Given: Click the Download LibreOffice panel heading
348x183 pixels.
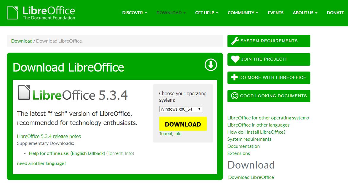Looking at the screenshot, I should pos(68,67).
